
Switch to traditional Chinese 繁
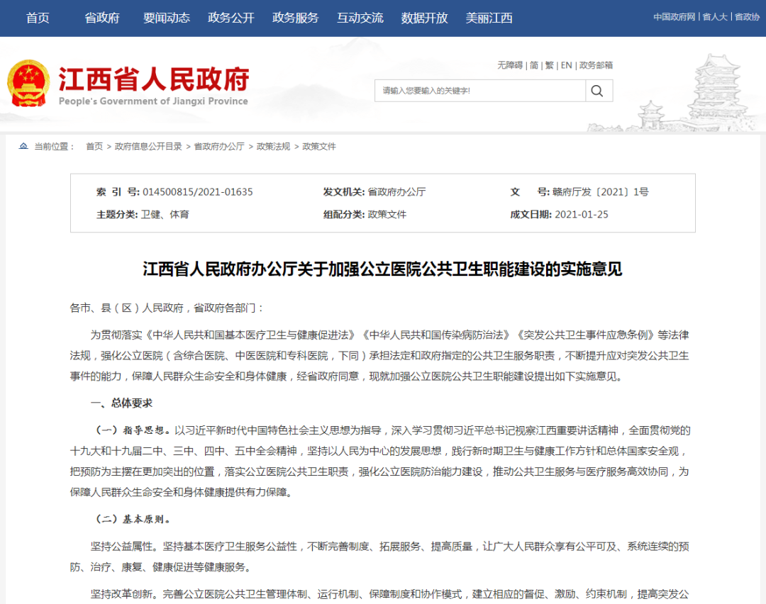tap(549, 65)
